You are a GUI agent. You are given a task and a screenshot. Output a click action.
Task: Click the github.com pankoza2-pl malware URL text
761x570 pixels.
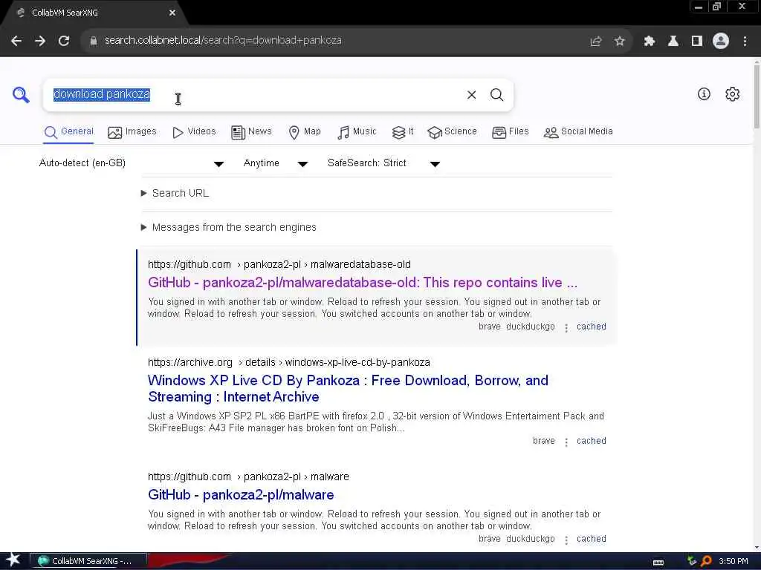(x=248, y=477)
